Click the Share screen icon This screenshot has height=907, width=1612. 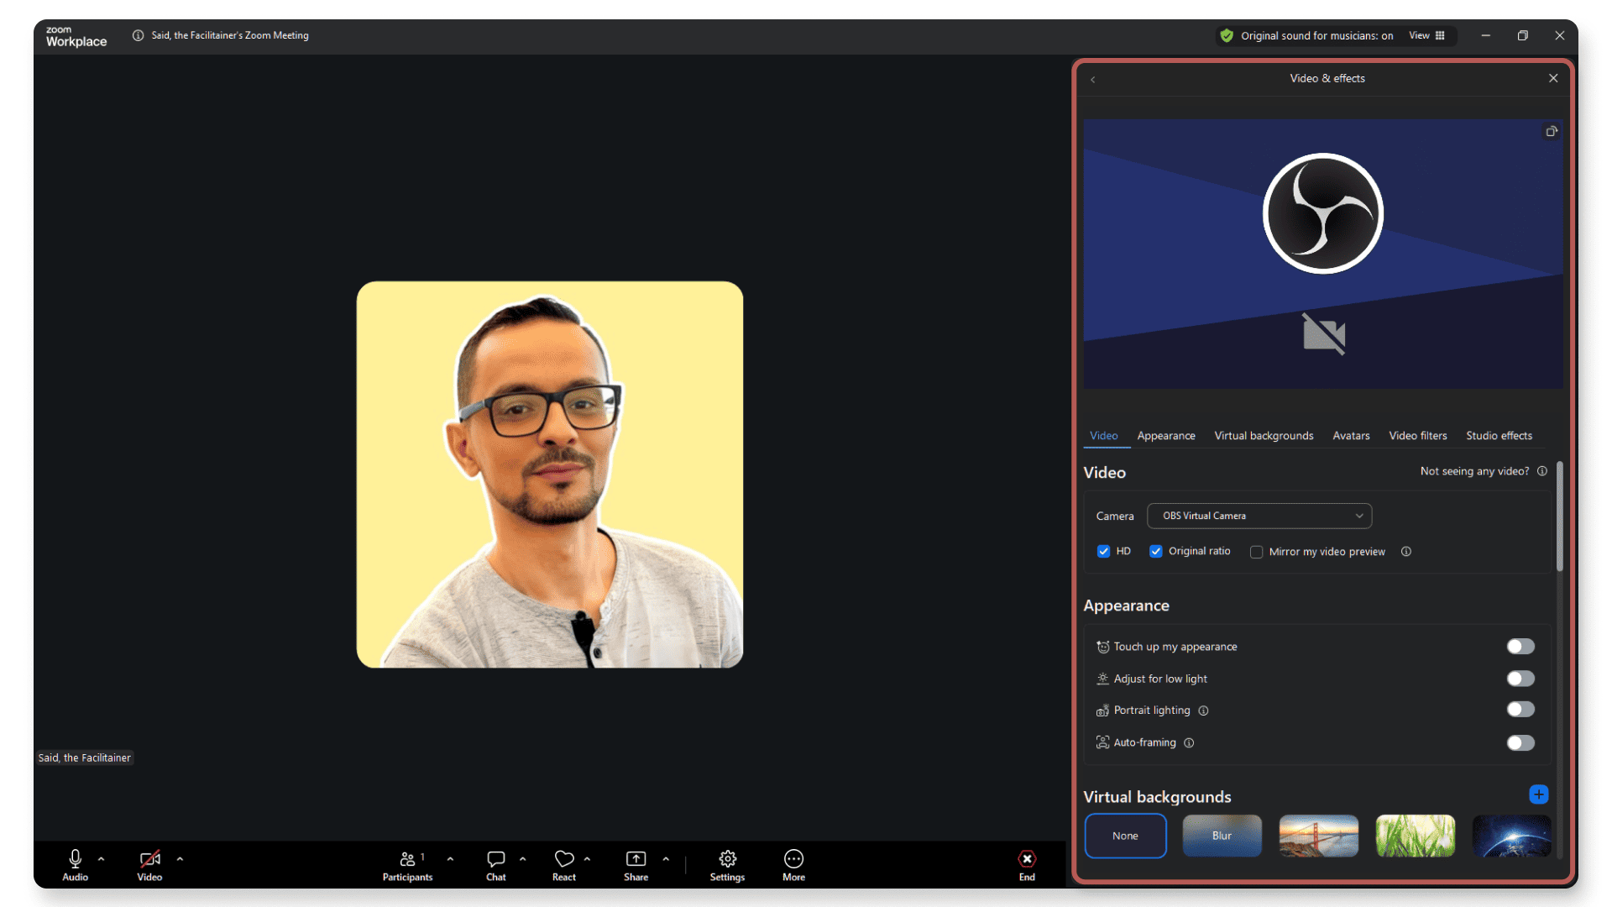point(636,859)
